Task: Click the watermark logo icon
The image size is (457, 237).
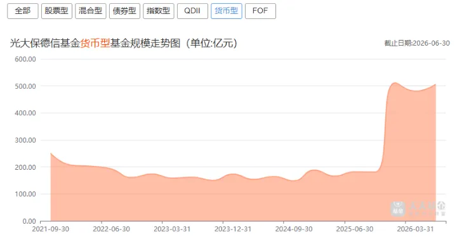Action: (x=398, y=208)
